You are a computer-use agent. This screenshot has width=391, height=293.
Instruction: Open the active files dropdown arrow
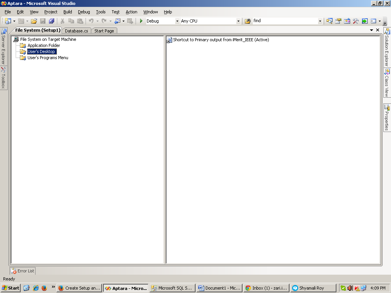[371, 30]
